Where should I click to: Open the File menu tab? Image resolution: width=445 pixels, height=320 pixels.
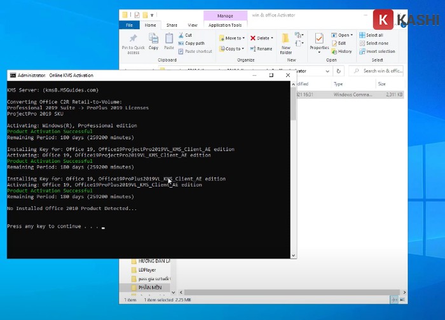click(129, 25)
